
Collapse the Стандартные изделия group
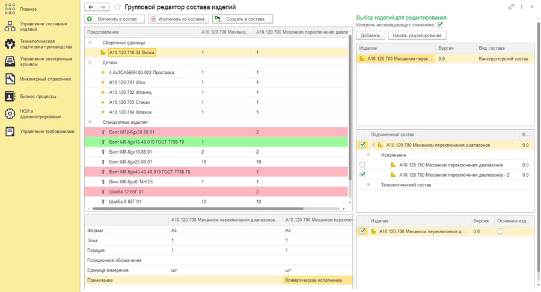coord(90,122)
